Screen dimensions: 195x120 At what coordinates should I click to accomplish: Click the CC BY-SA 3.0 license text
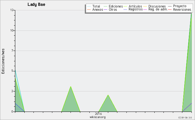pos(185,117)
